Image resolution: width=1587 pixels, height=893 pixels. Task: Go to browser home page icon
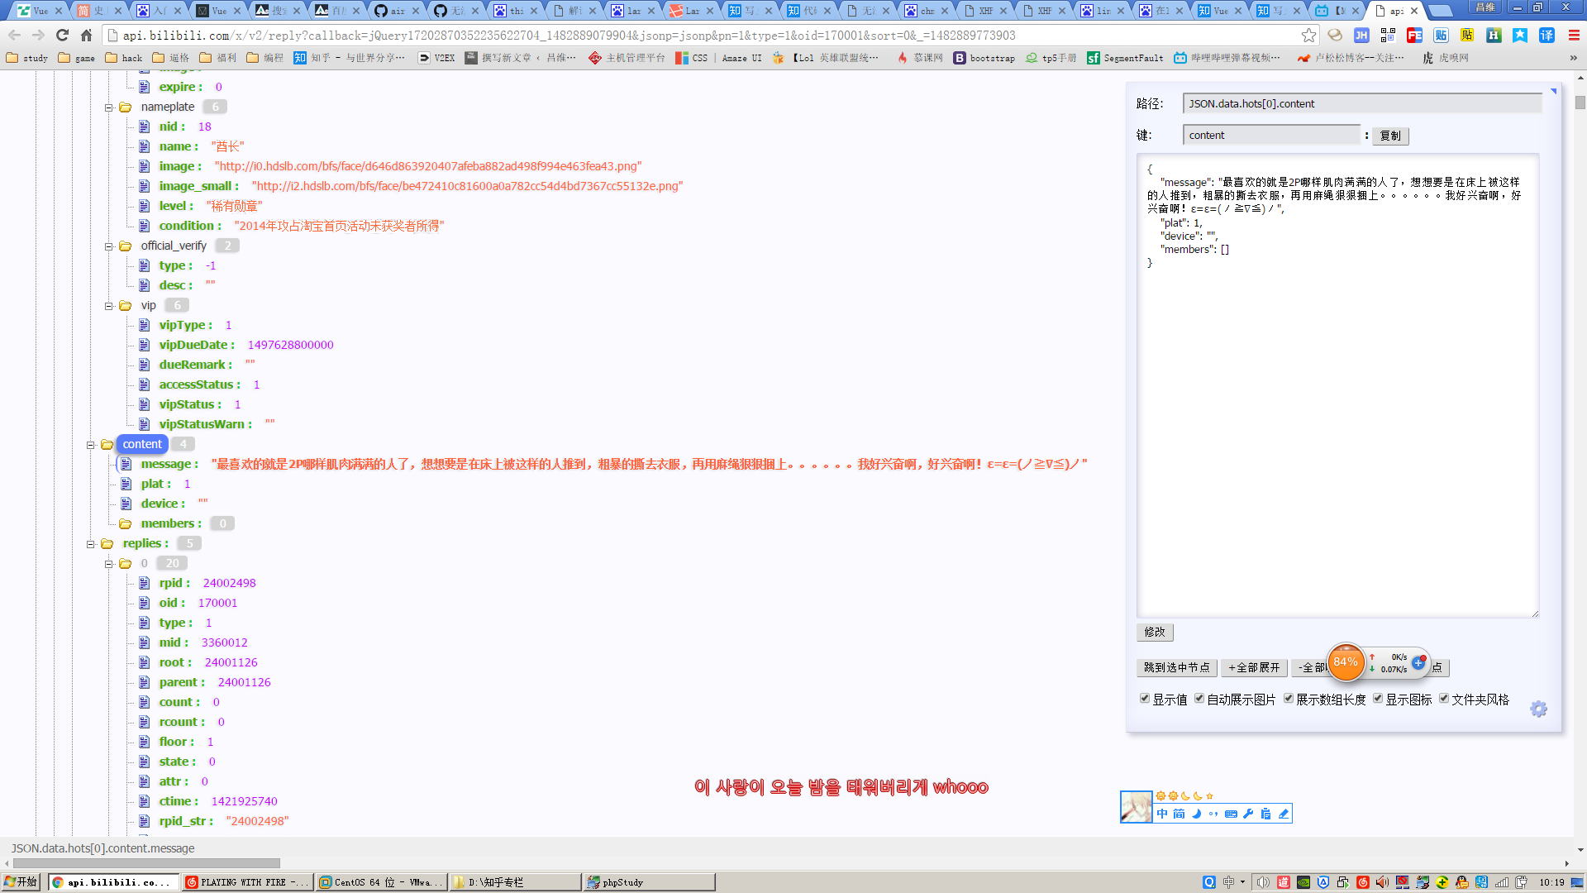click(87, 36)
